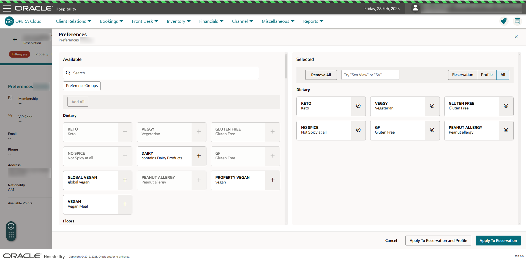
Task: Remove the selected VEGGY preference
Action: point(432,106)
